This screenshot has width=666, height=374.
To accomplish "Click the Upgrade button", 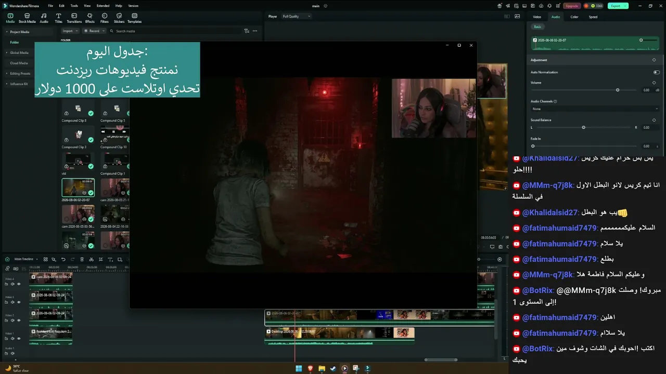I will click(x=572, y=6).
